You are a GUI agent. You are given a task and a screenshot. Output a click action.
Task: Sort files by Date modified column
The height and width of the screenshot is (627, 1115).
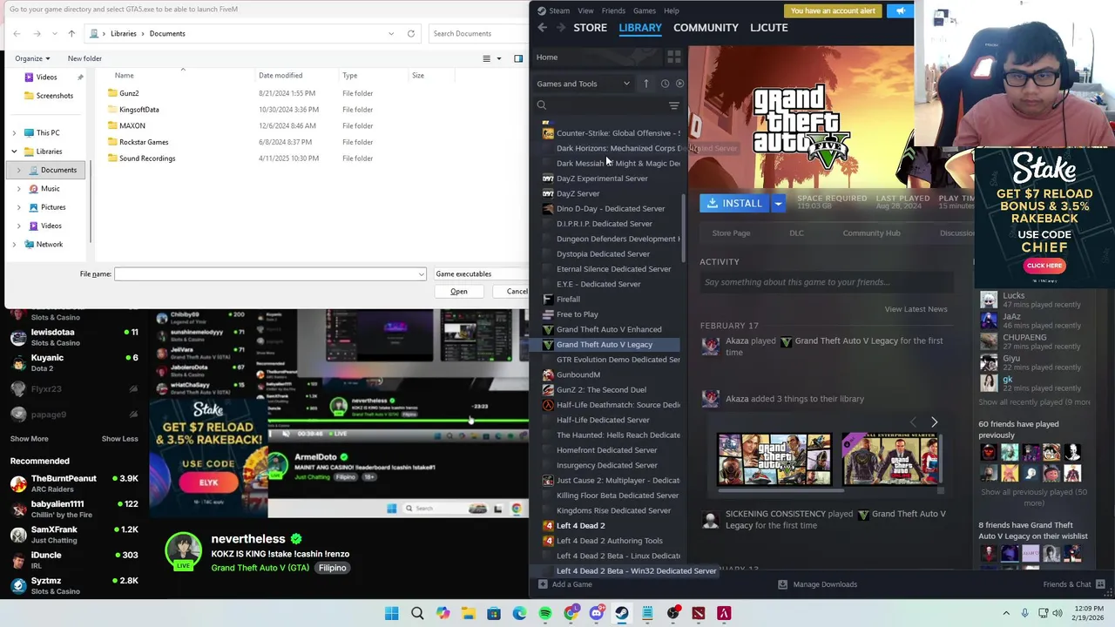tap(280, 76)
